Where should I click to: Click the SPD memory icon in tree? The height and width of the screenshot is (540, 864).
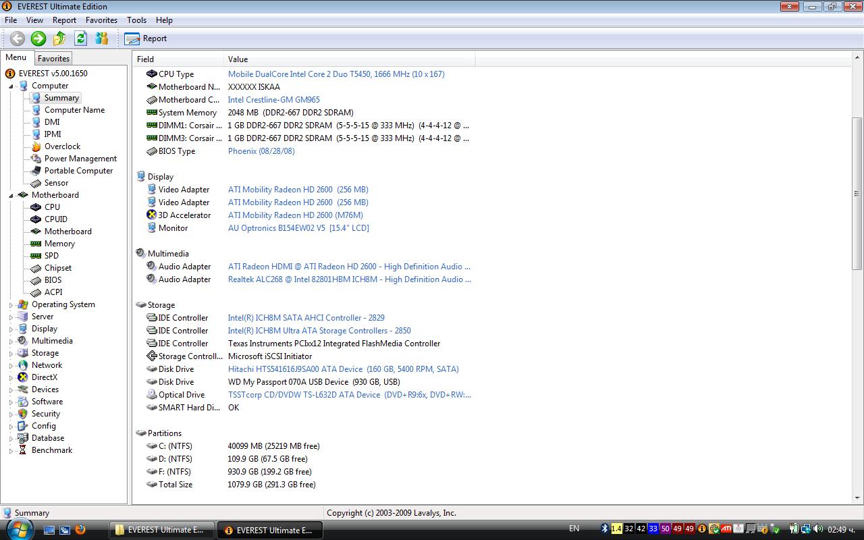[36, 256]
